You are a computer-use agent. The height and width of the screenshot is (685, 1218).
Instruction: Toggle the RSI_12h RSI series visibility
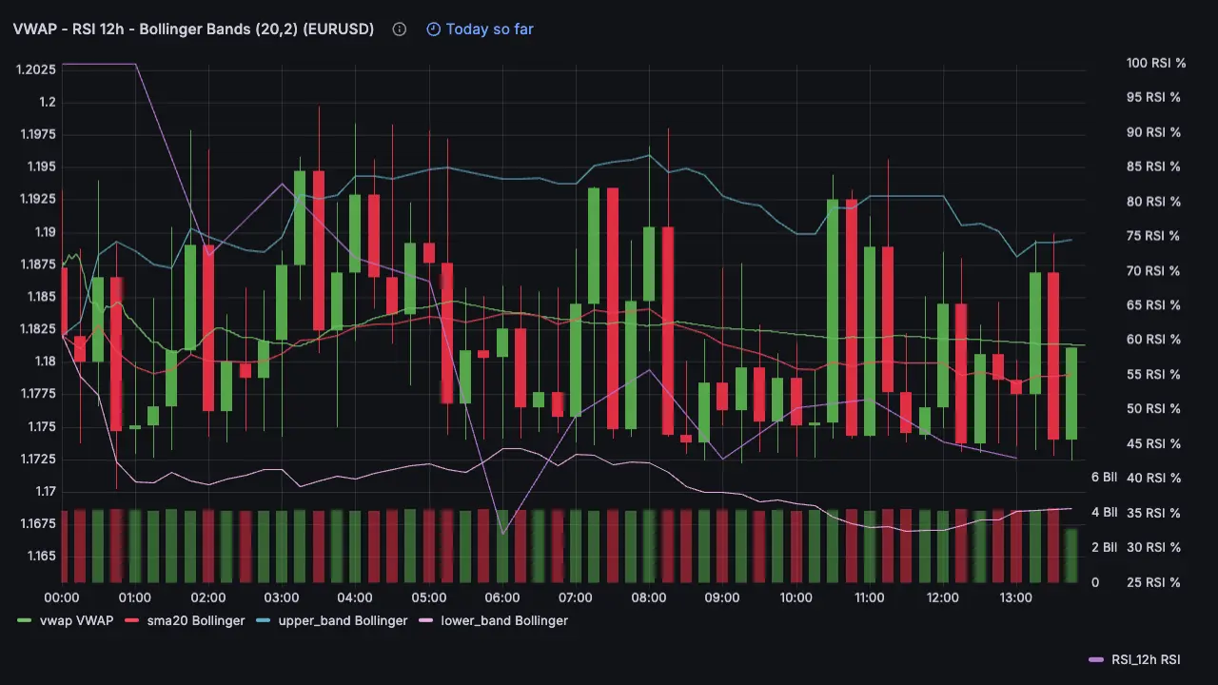(1145, 659)
